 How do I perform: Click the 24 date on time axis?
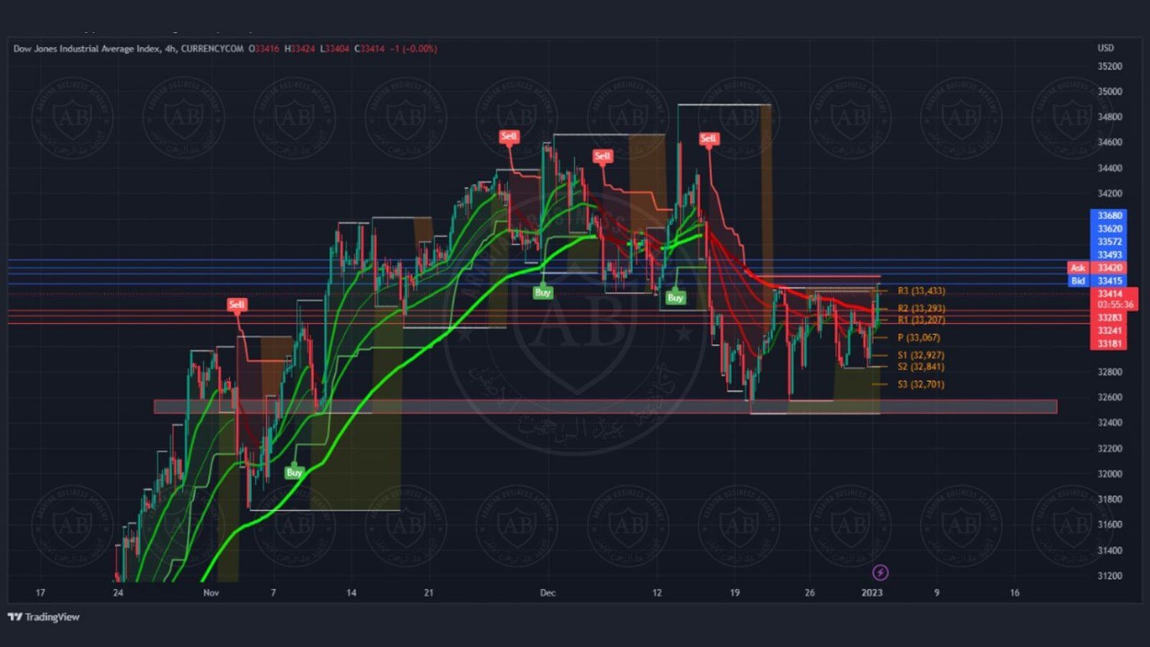[x=118, y=593]
